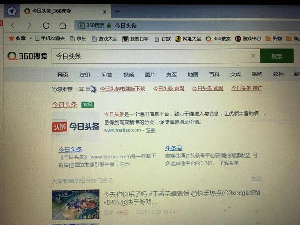
Task: Click the 头条 今日头条 logo thumbnail
Action: click(76, 127)
